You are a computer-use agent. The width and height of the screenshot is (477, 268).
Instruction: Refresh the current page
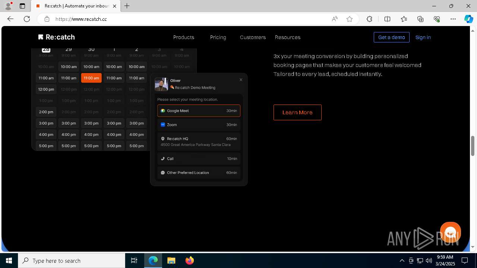click(27, 19)
